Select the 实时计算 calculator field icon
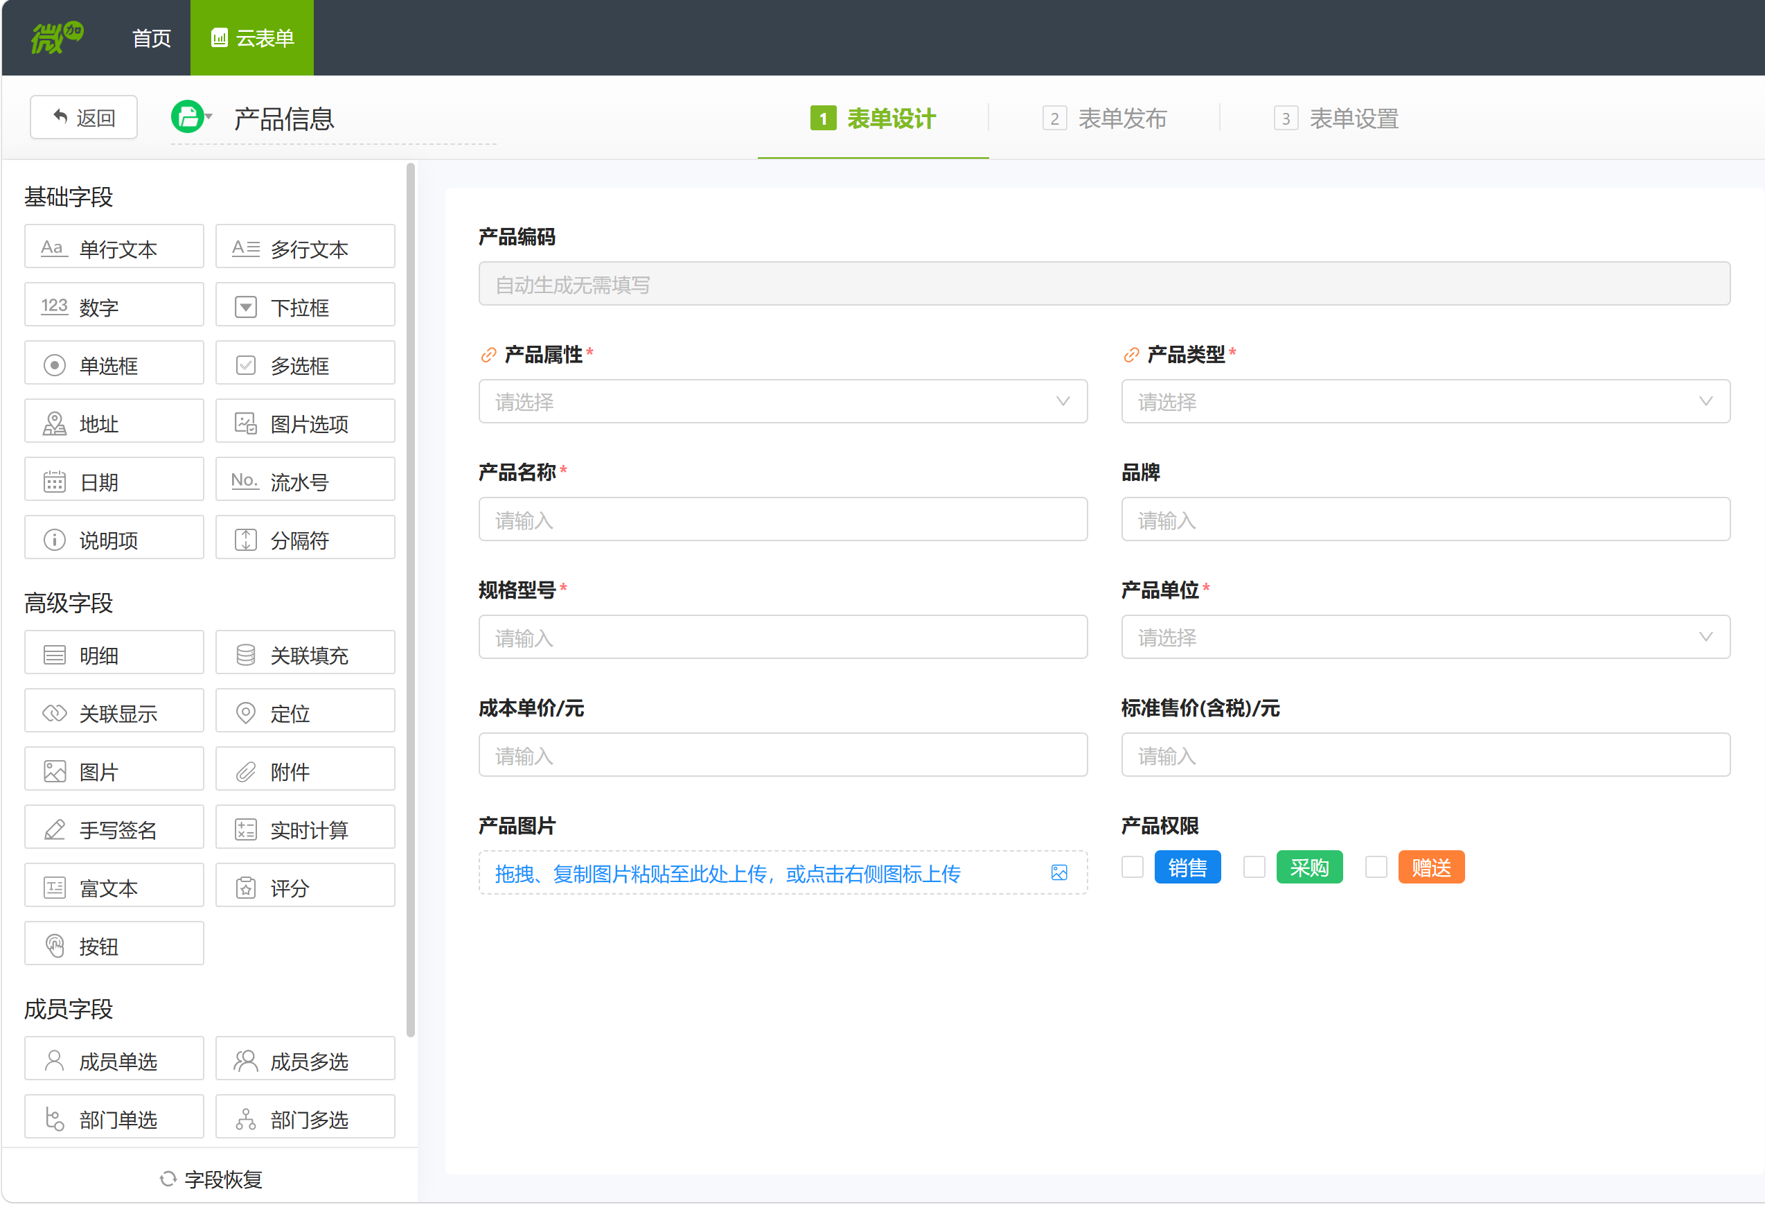Viewport: 1765px width, 1205px height. tap(245, 829)
